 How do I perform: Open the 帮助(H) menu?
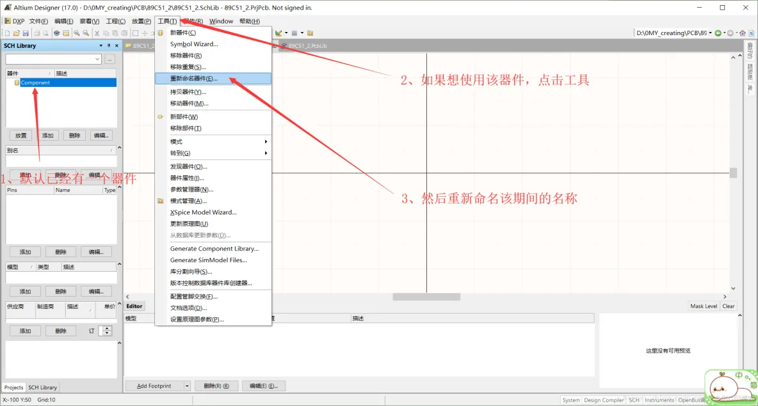click(250, 21)
